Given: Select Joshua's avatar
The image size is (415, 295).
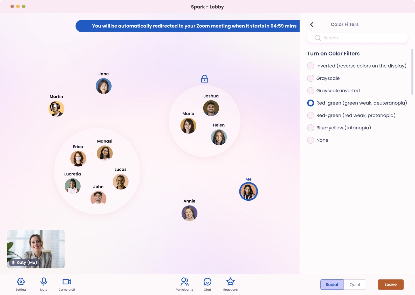Looking at the screenshot, I should point(211,108).
